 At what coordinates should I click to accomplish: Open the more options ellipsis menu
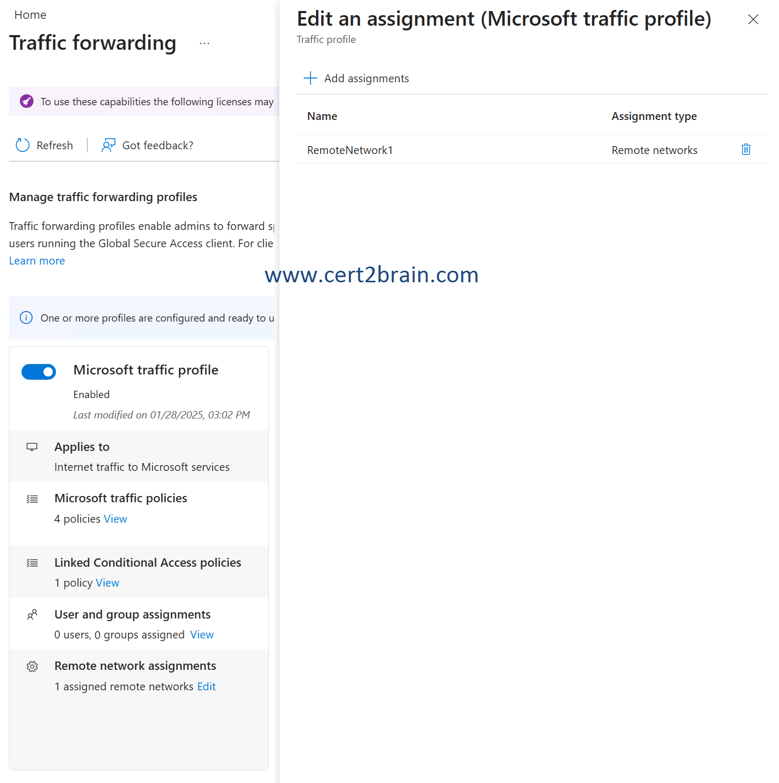(x=205, y=43)
